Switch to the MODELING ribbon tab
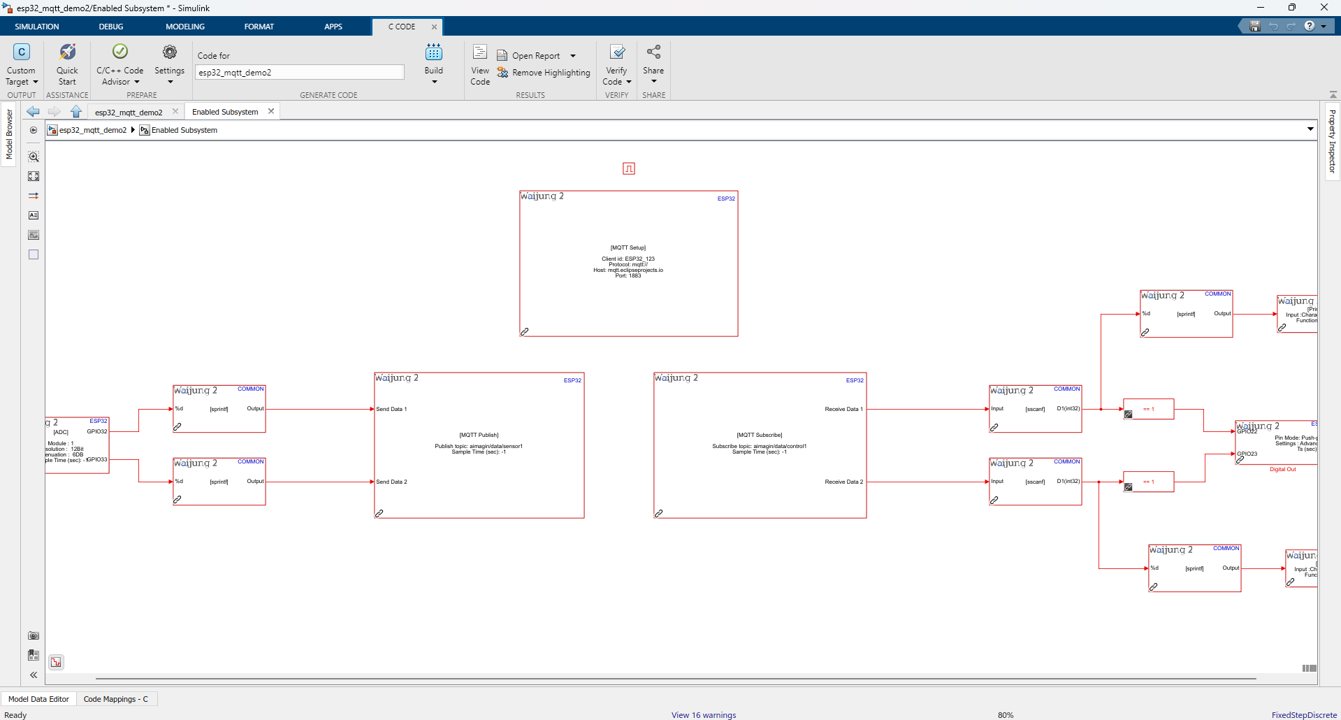 (185, 27)
